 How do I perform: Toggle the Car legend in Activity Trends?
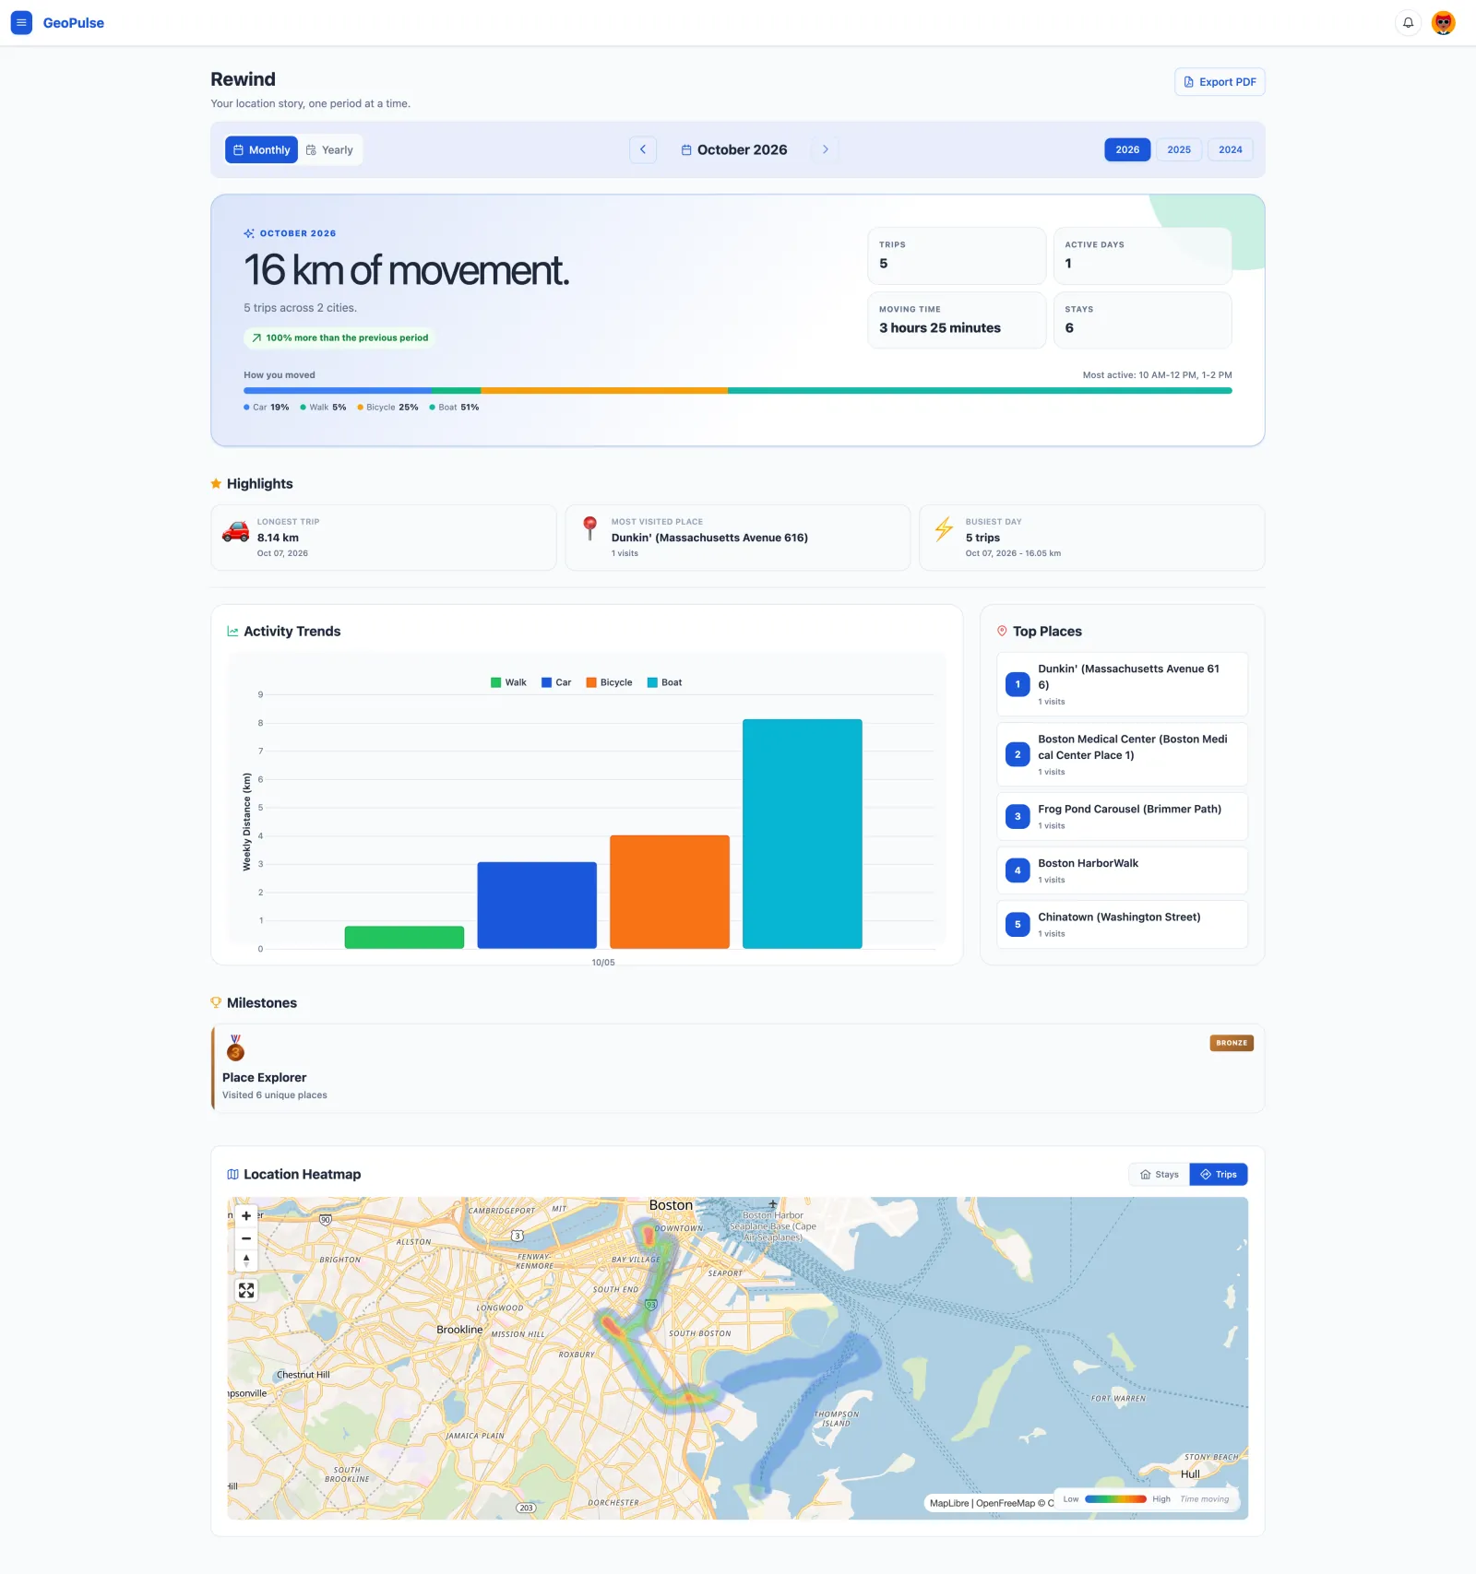[x=556, y=682]
